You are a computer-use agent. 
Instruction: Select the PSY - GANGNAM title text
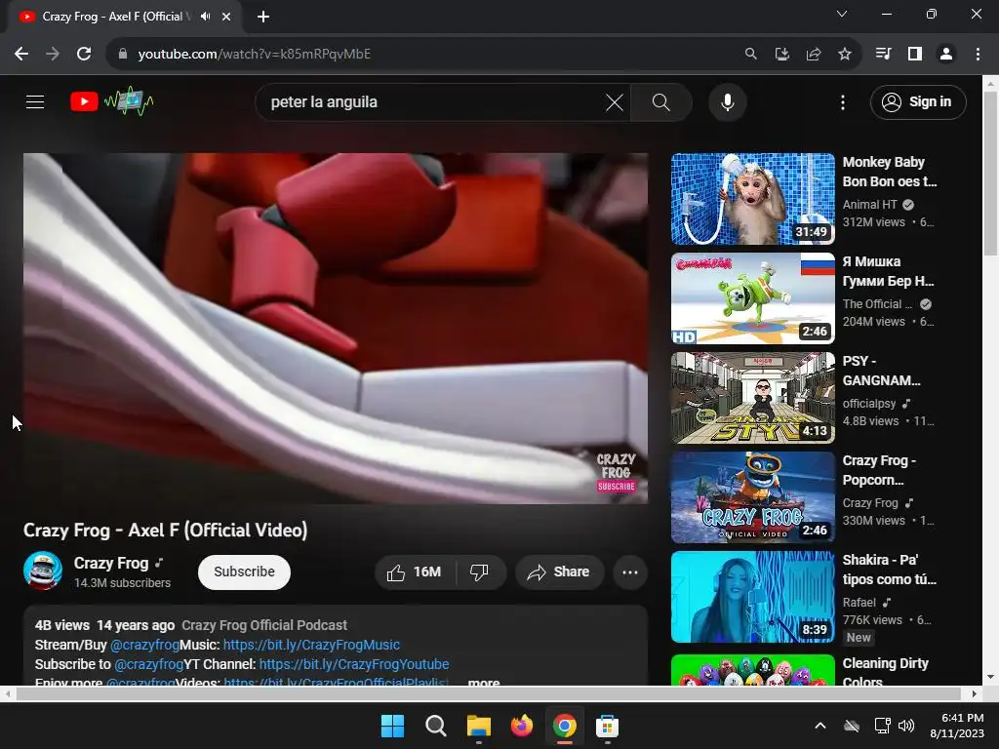pos(881,371)
